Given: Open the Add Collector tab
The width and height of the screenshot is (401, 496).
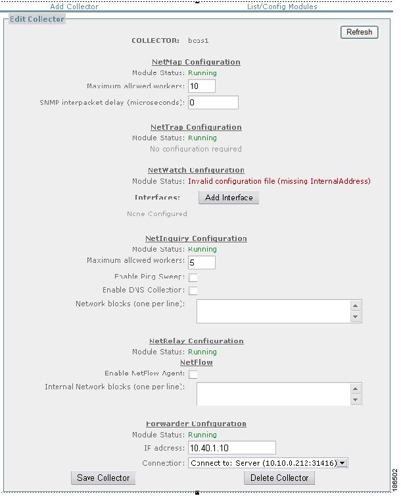Looking at the screenshot, I should click(x=74, y=7).
